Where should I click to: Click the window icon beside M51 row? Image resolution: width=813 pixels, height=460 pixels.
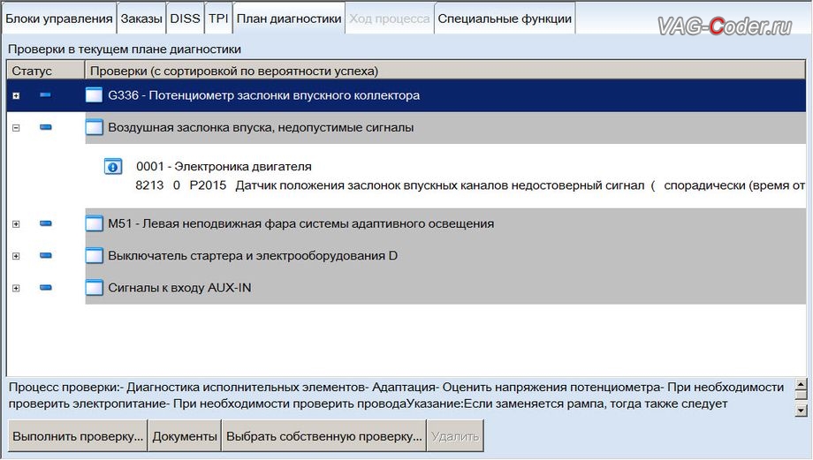click(x=94, y=223)
